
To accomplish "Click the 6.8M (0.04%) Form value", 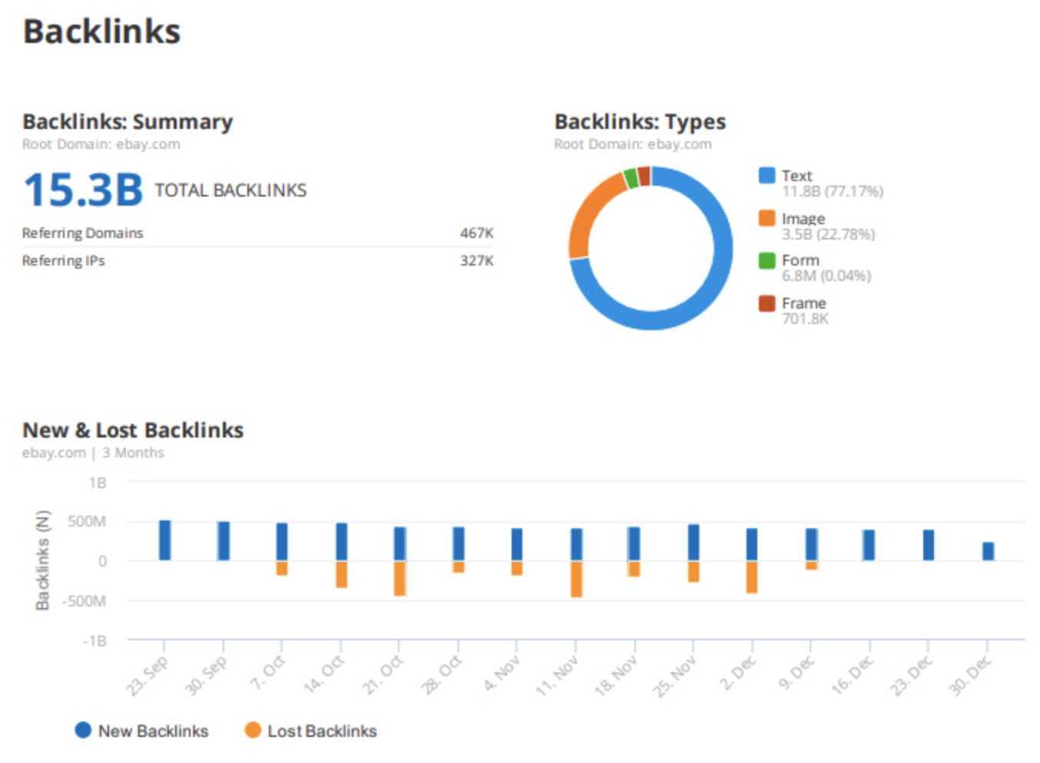I will point(826,276).
